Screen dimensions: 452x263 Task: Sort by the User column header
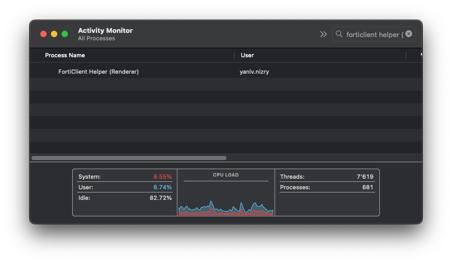tap(247, 55)
